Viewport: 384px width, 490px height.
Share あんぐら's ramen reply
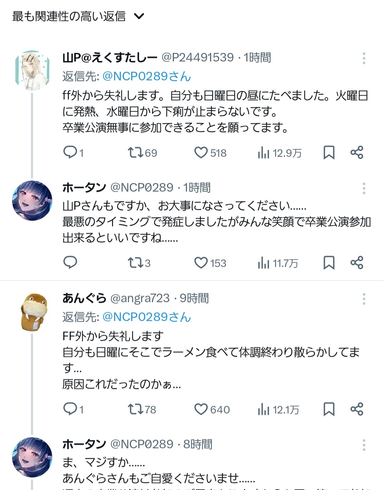[x=357, y=409]
